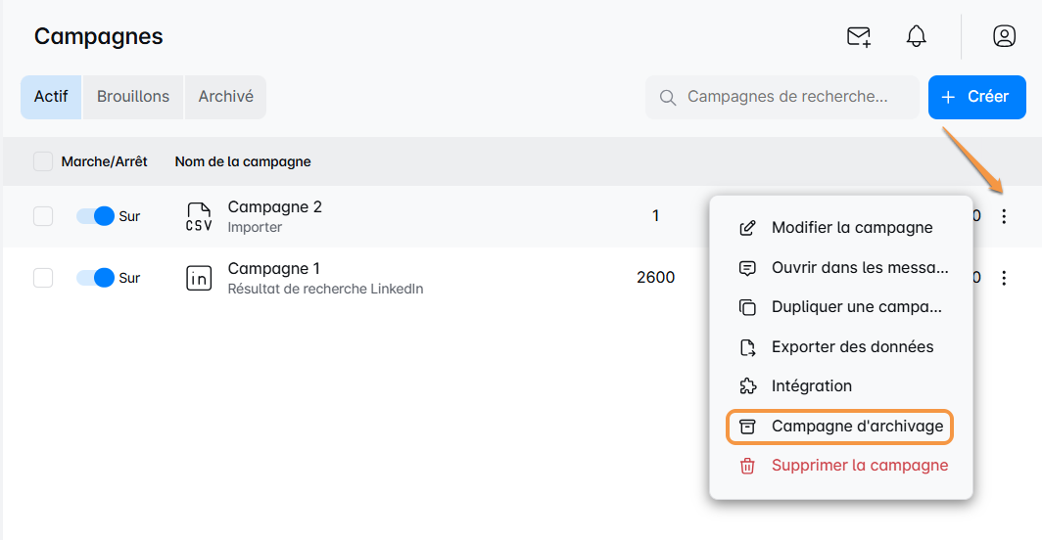Tick the checkbox for Campagne 2
Screen dimensions: 1042x540
43,216
